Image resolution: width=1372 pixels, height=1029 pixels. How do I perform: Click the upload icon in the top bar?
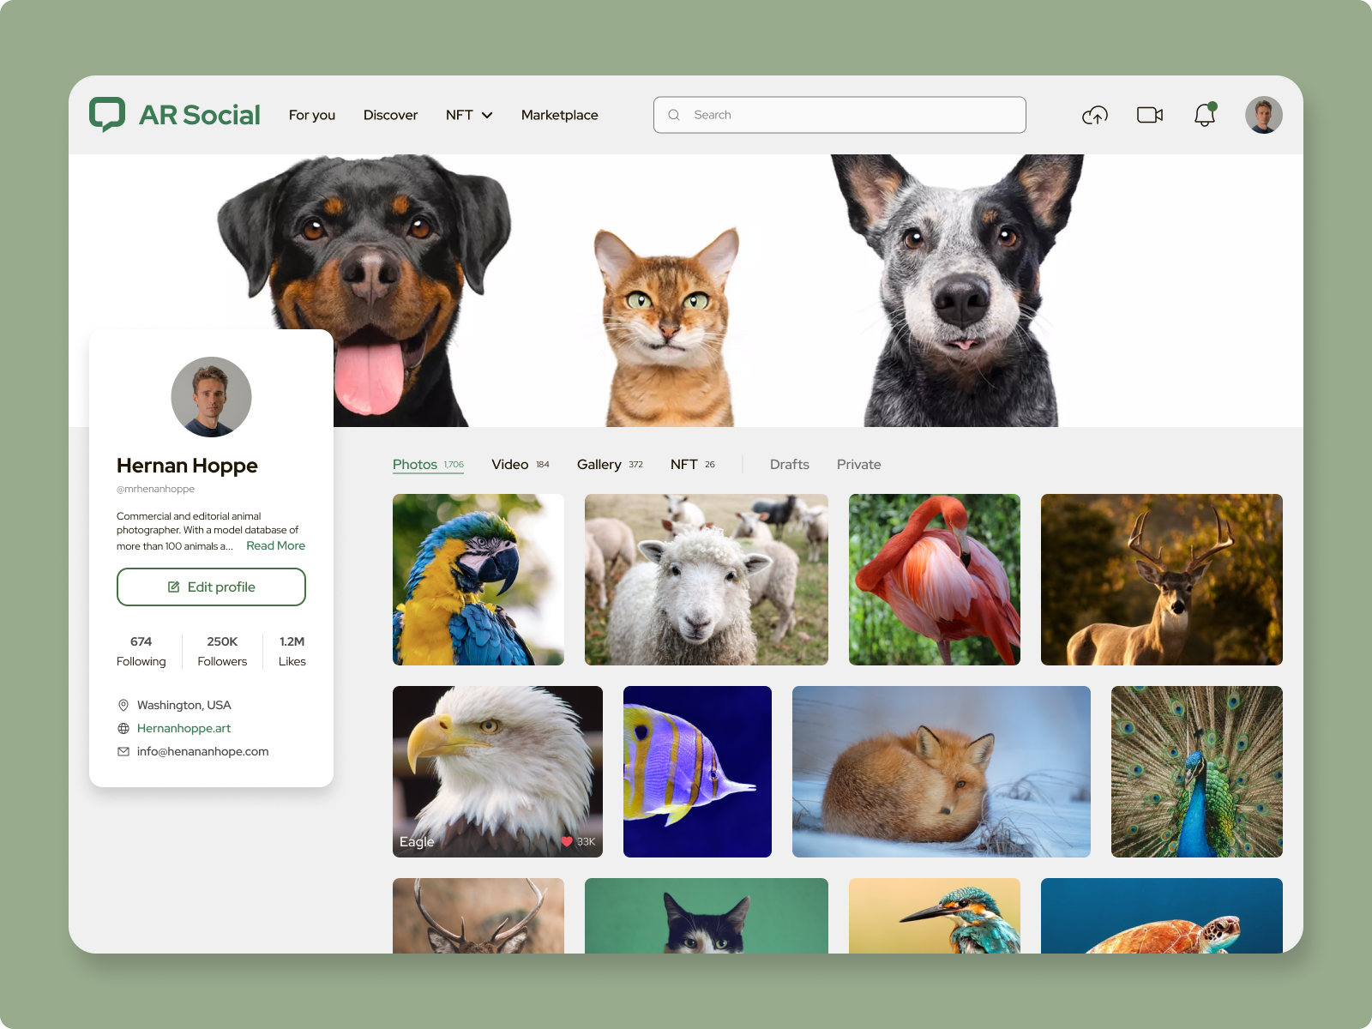(1094, 114)
